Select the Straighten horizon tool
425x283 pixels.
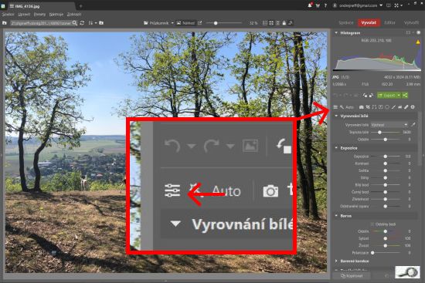pos(374,107)
